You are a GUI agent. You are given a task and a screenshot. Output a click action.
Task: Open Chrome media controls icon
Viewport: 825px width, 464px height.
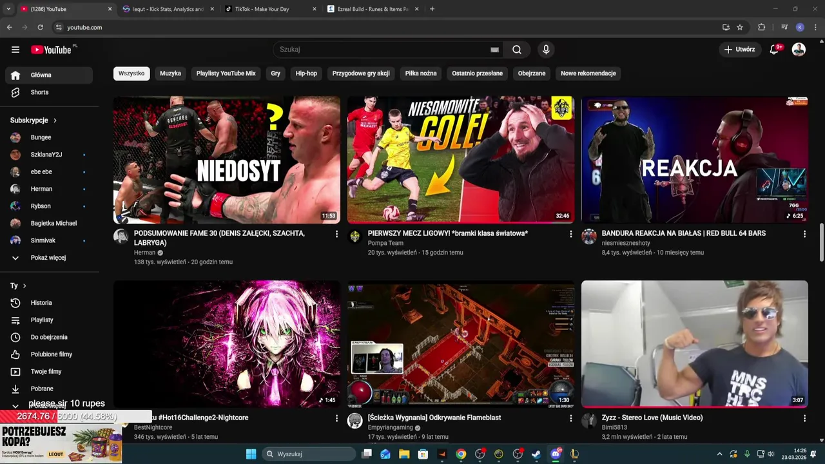(x=784, y=27)
